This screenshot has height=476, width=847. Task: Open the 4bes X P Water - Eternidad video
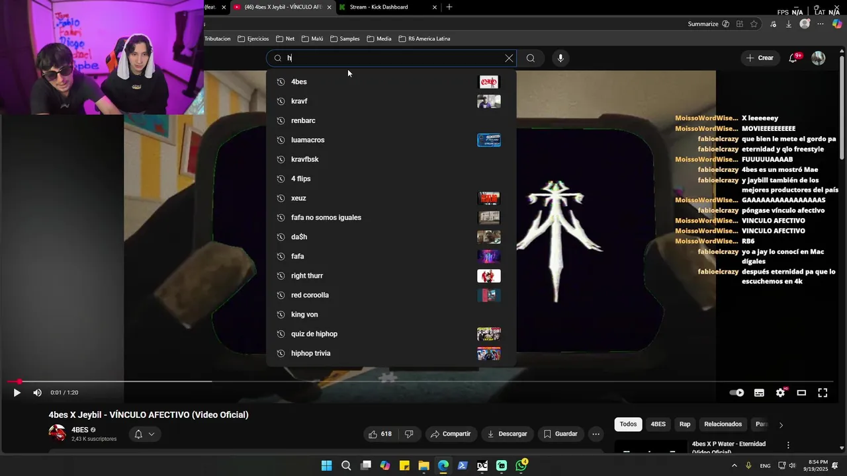pos(729,447)
